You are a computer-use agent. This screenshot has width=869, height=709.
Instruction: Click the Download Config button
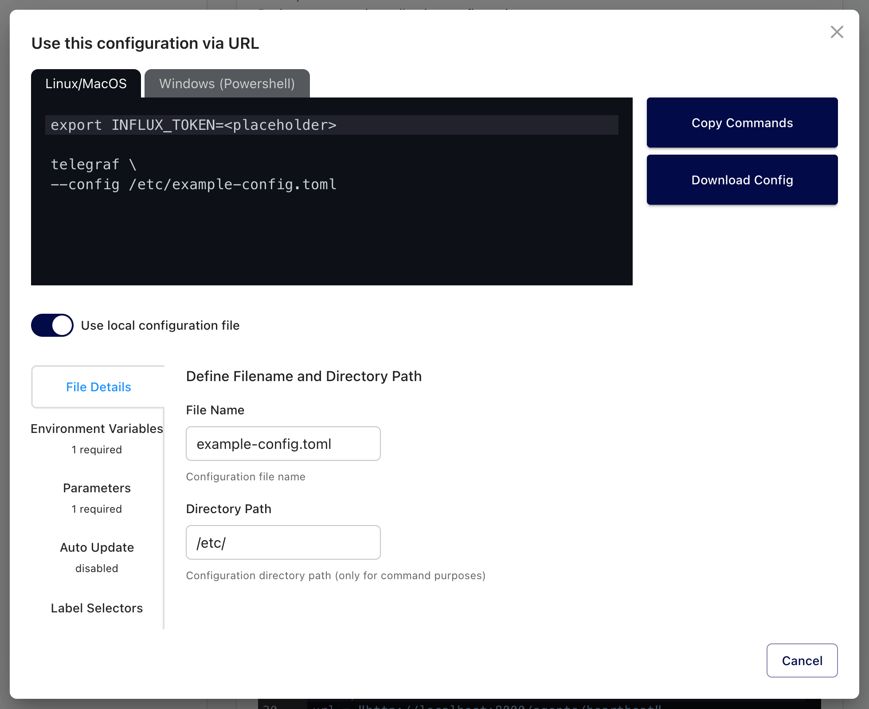tap(742, 180)
